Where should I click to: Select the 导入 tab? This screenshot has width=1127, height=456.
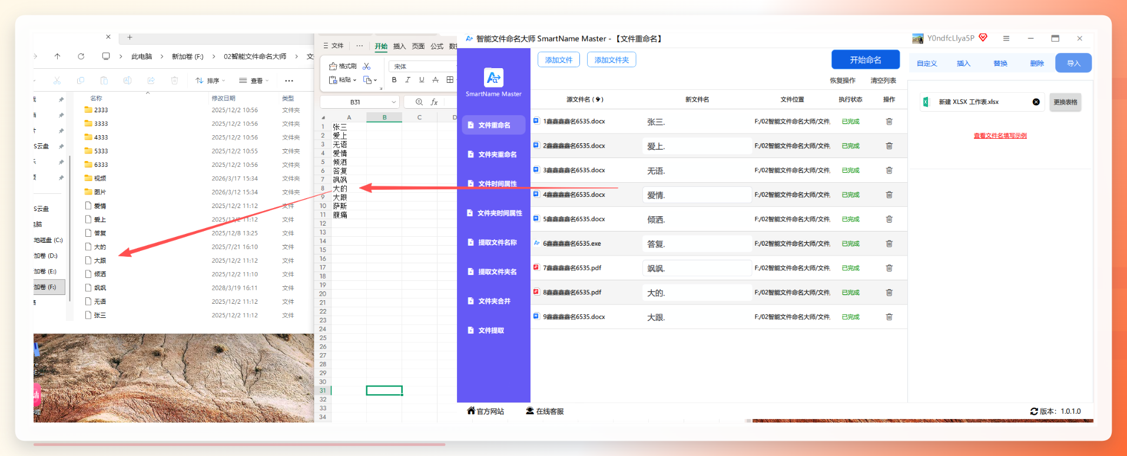pyautogui.click(x=1073, y=63)
